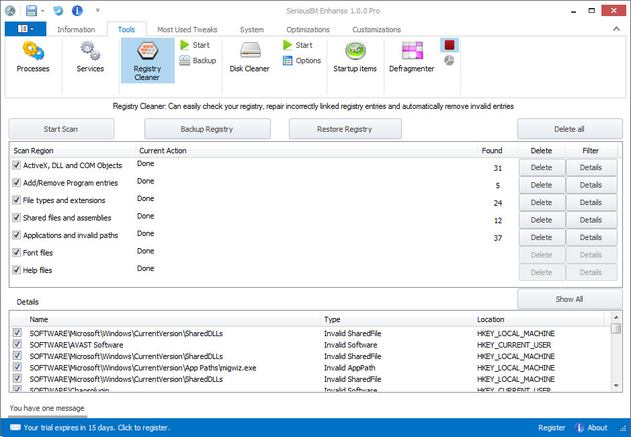Image resolution: width=631 pixels, height=437 pixels.
Task: Uncheck the migwiz.exe App Paths entry
Action: 17,367
